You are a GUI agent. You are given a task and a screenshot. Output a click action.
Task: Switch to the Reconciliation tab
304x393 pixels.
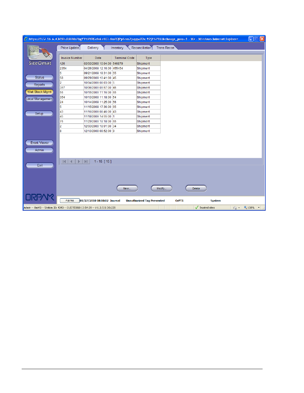(x=141, y=48)
